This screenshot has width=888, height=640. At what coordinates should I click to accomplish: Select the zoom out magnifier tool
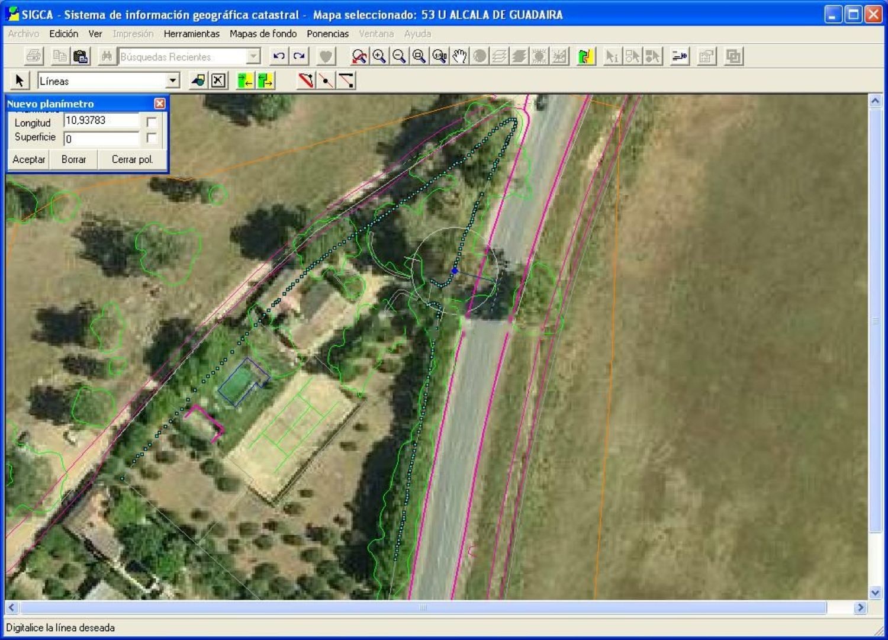pyautogui.click(x=400, y=57)
